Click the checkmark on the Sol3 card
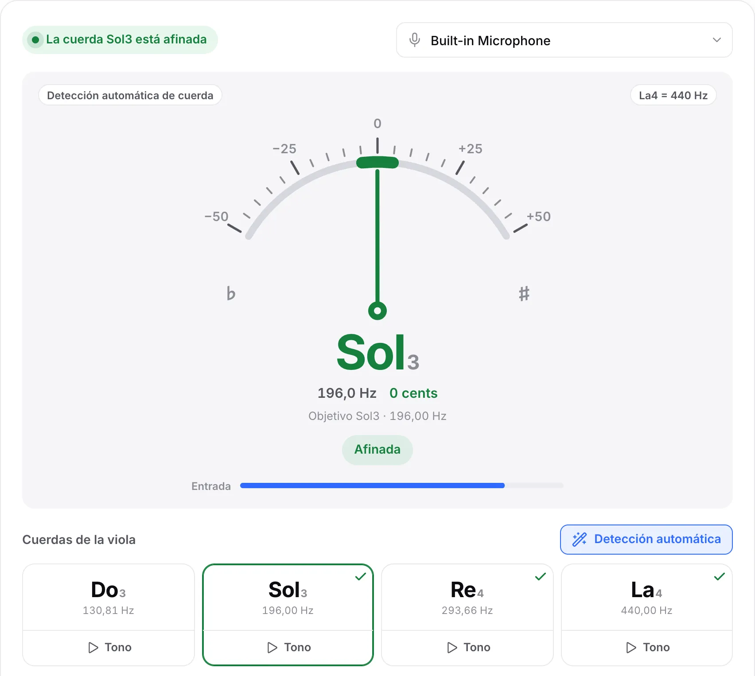 tap(361, 576)
